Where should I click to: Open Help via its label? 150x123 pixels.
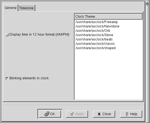pyautogui.click(x=134, y=114)
